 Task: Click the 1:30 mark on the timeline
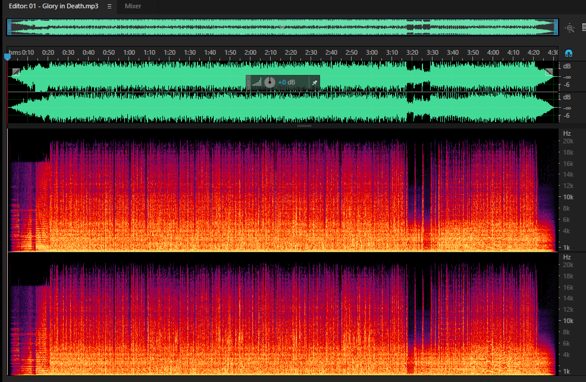coord(189,52)
